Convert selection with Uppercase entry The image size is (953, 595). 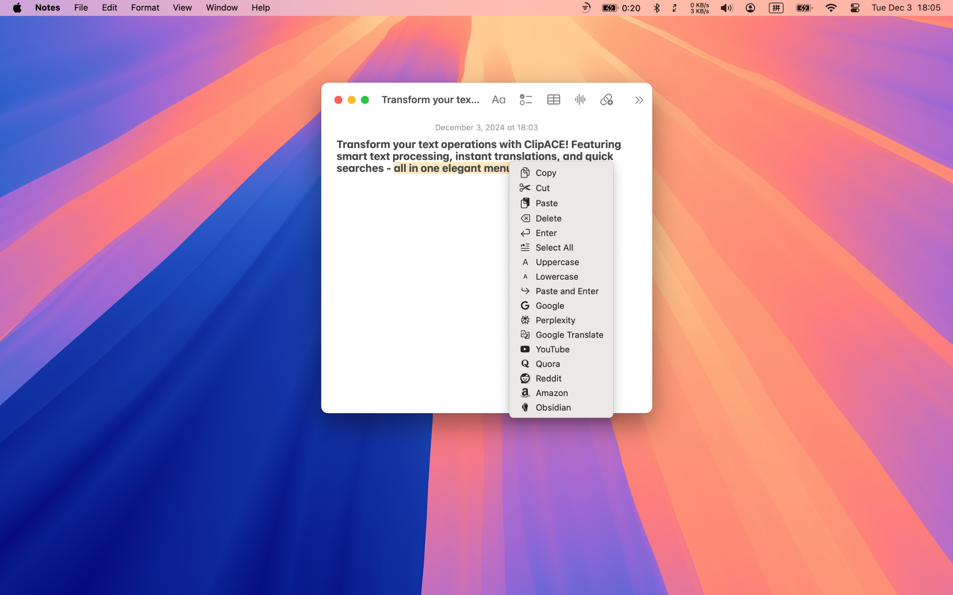pos(561,262)
